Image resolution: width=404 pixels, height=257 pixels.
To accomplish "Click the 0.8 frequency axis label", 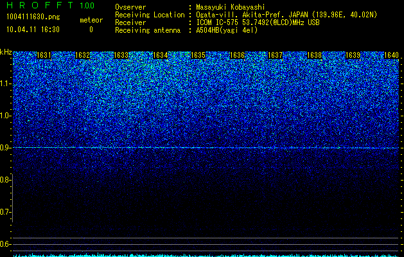I will [x=5, y=180].
